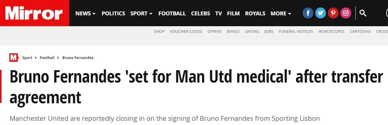Viewport: 388px width, 125px height.
Task: Expand the News dropdown menu
Action: (85, 13)
